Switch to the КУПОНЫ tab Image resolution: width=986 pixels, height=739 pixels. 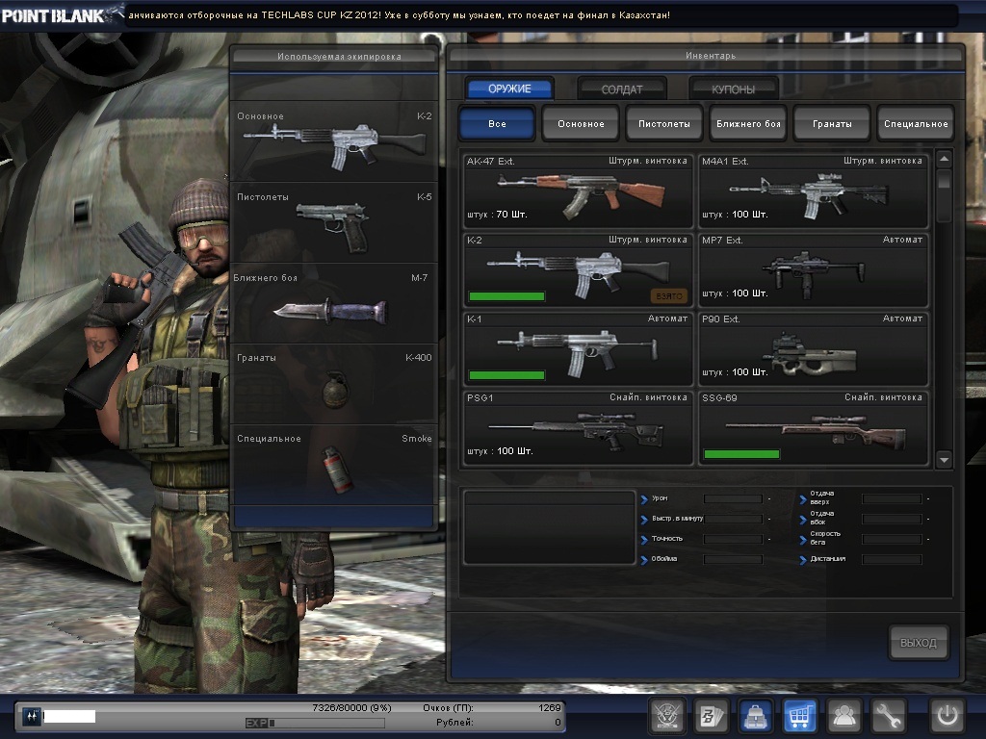pyautogui.click(x=733, y=89)
